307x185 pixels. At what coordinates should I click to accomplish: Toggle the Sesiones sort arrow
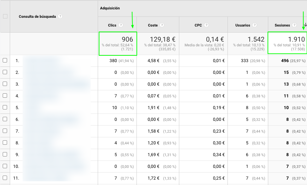pyautogui.click(x=305, y=25)
